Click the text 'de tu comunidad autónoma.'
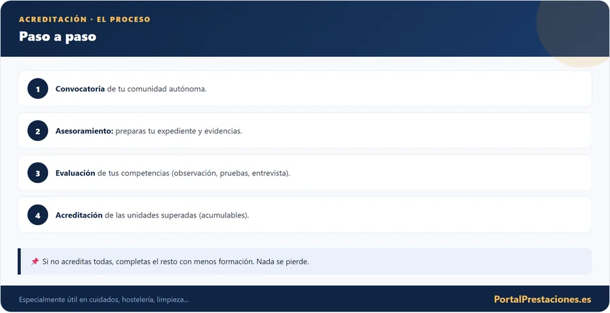Image resolution: width=610 pixels, height=313 pixels. point(157,89)
